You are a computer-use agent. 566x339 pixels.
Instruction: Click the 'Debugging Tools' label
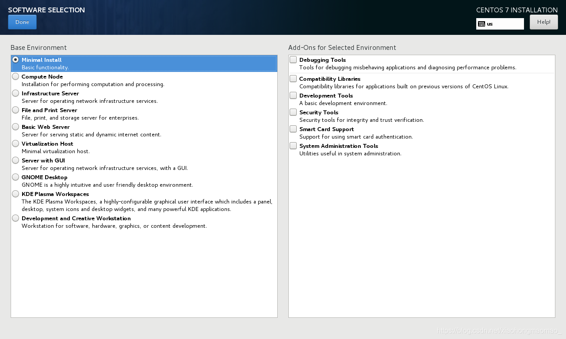pyautogui.click(x=322, y=60)
